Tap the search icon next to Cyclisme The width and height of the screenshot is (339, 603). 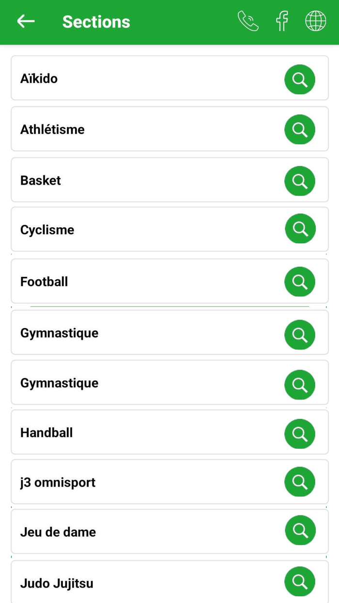click(300, 228)
